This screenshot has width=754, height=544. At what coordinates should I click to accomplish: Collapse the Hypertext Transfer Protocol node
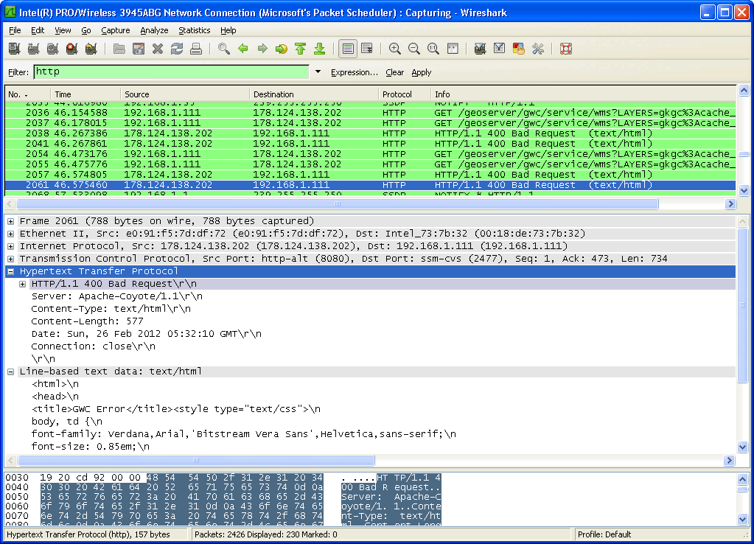(11, 271)
